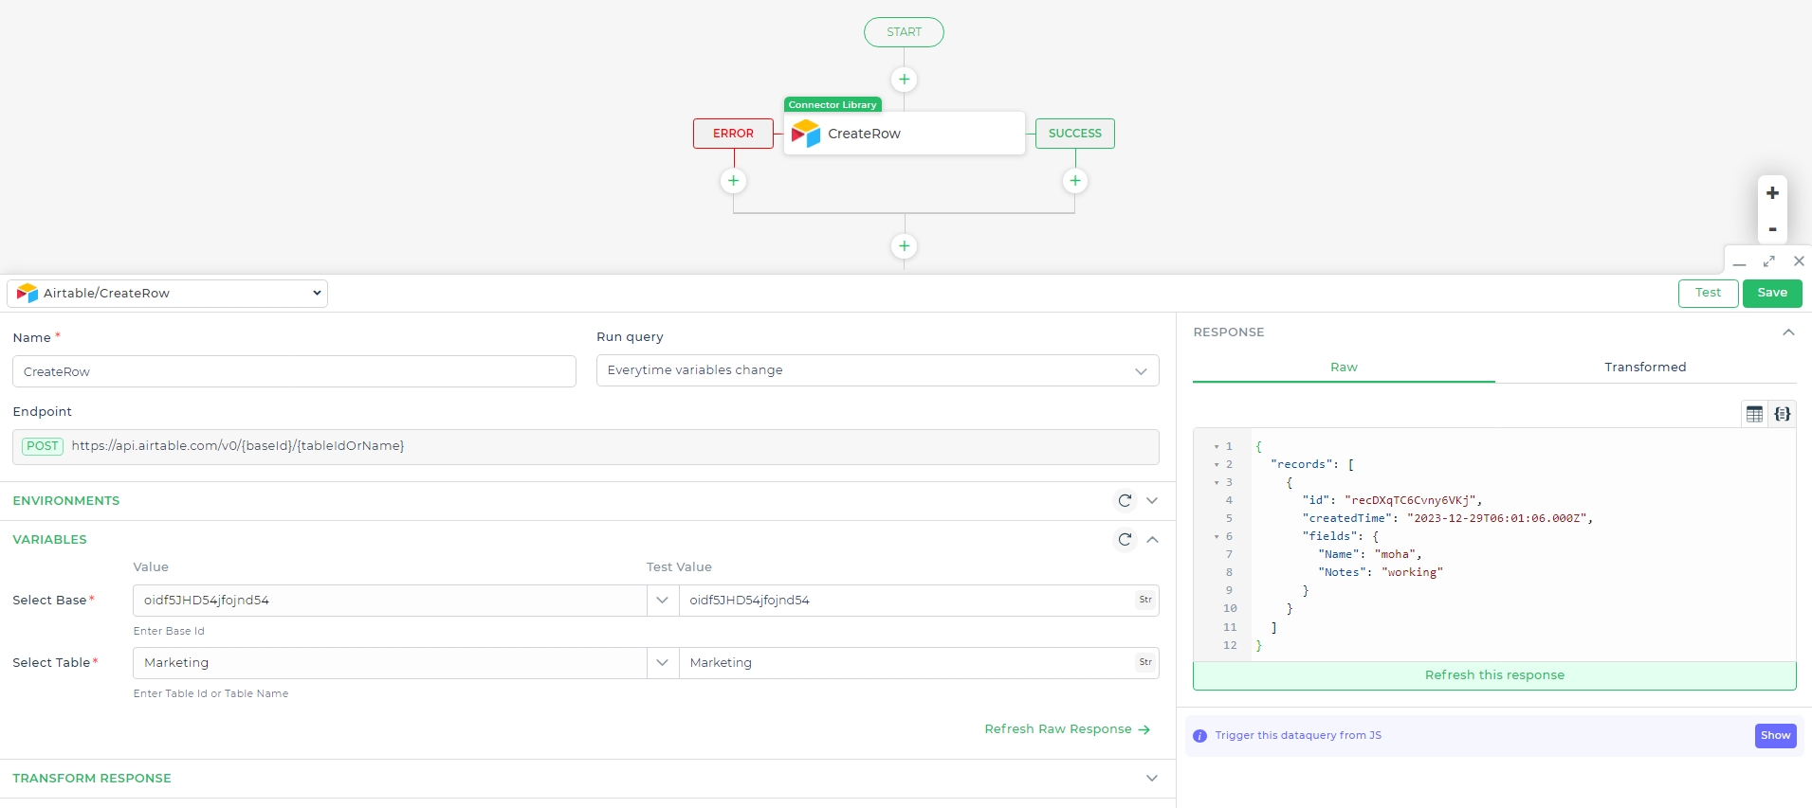Image resolution: width=1812 pixels, height=808 pixels.
Task: Click the Test button
Action: coord(1708,294)
